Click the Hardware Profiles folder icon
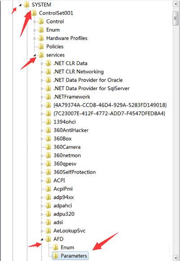This screenshot has width=180, height=261. point(41,38)
